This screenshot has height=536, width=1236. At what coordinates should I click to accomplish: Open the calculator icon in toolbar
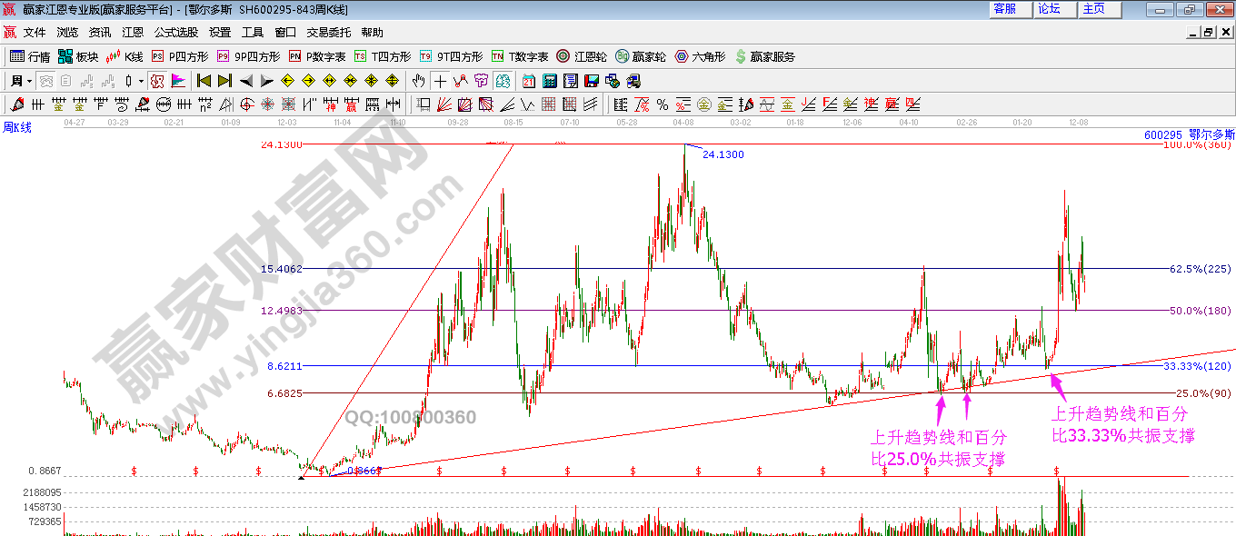[548, 81]
